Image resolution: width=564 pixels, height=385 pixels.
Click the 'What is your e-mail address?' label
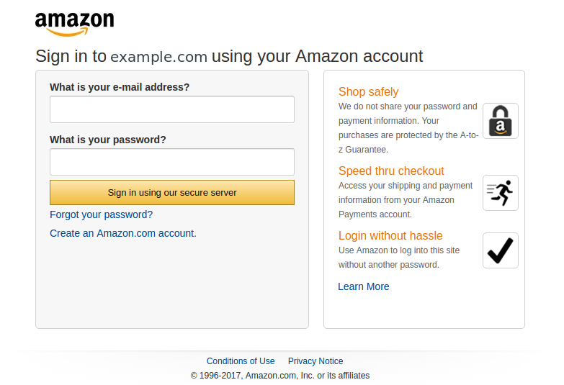pyautogui.click(x=120, y=87)
